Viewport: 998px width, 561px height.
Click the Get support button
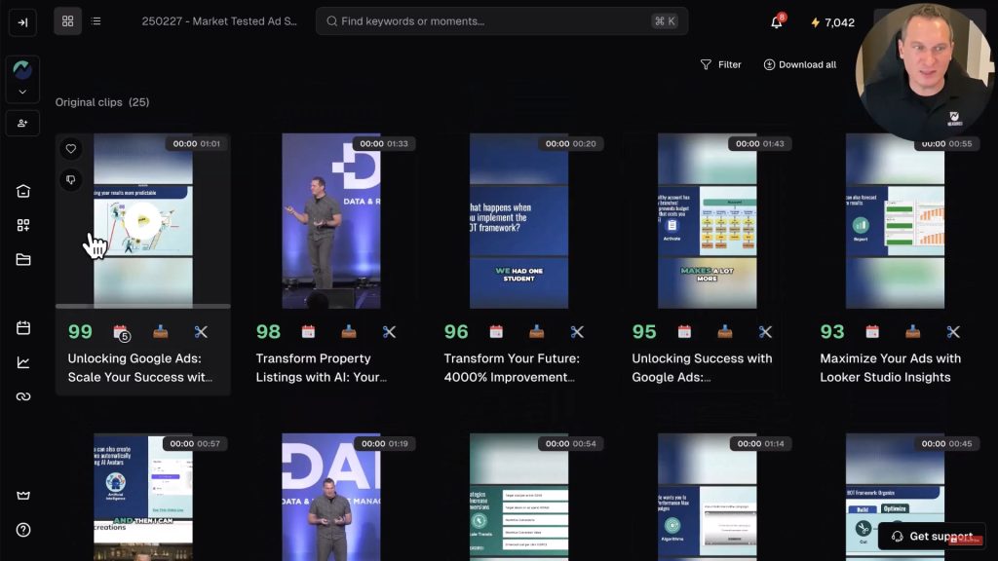pyautogui.click(x=932, y=537)
